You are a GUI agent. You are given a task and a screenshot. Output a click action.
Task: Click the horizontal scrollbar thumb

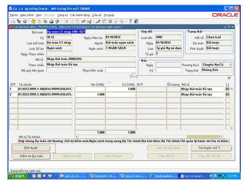[203, 137]
